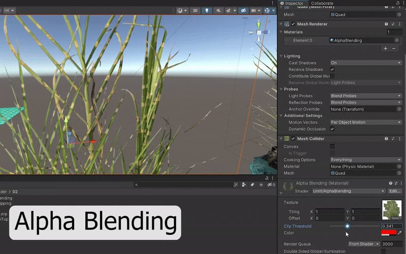Disable the Mesh Collider component checkbox
This screenshot has height=254, width=406.
coord(293,139)
